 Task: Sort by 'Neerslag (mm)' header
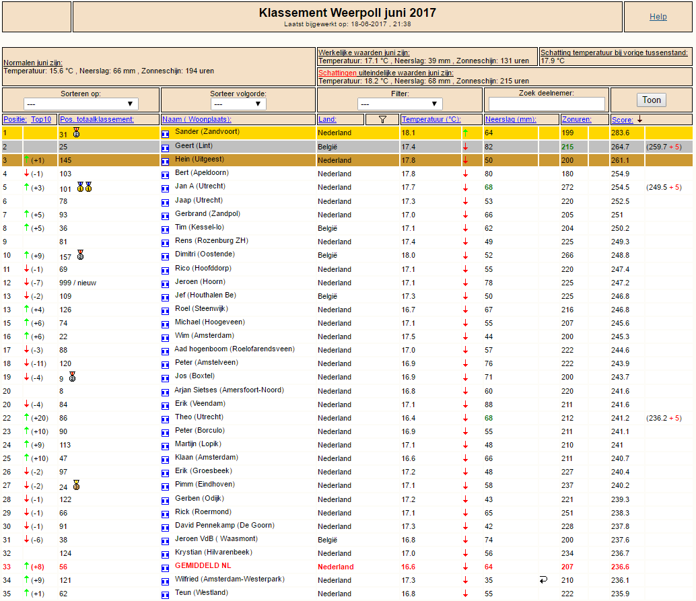(510, 119)
